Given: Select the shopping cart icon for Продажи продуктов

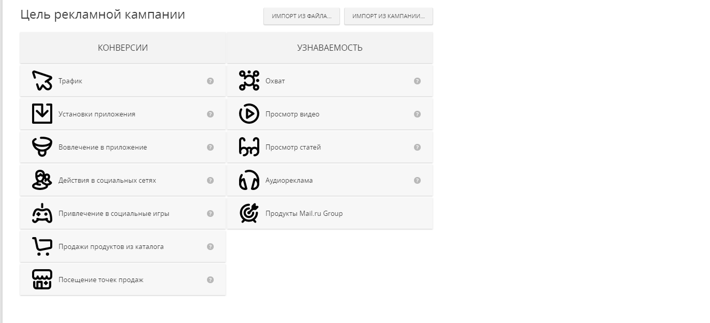Looking at the screenshot, I should click(42, 246).
